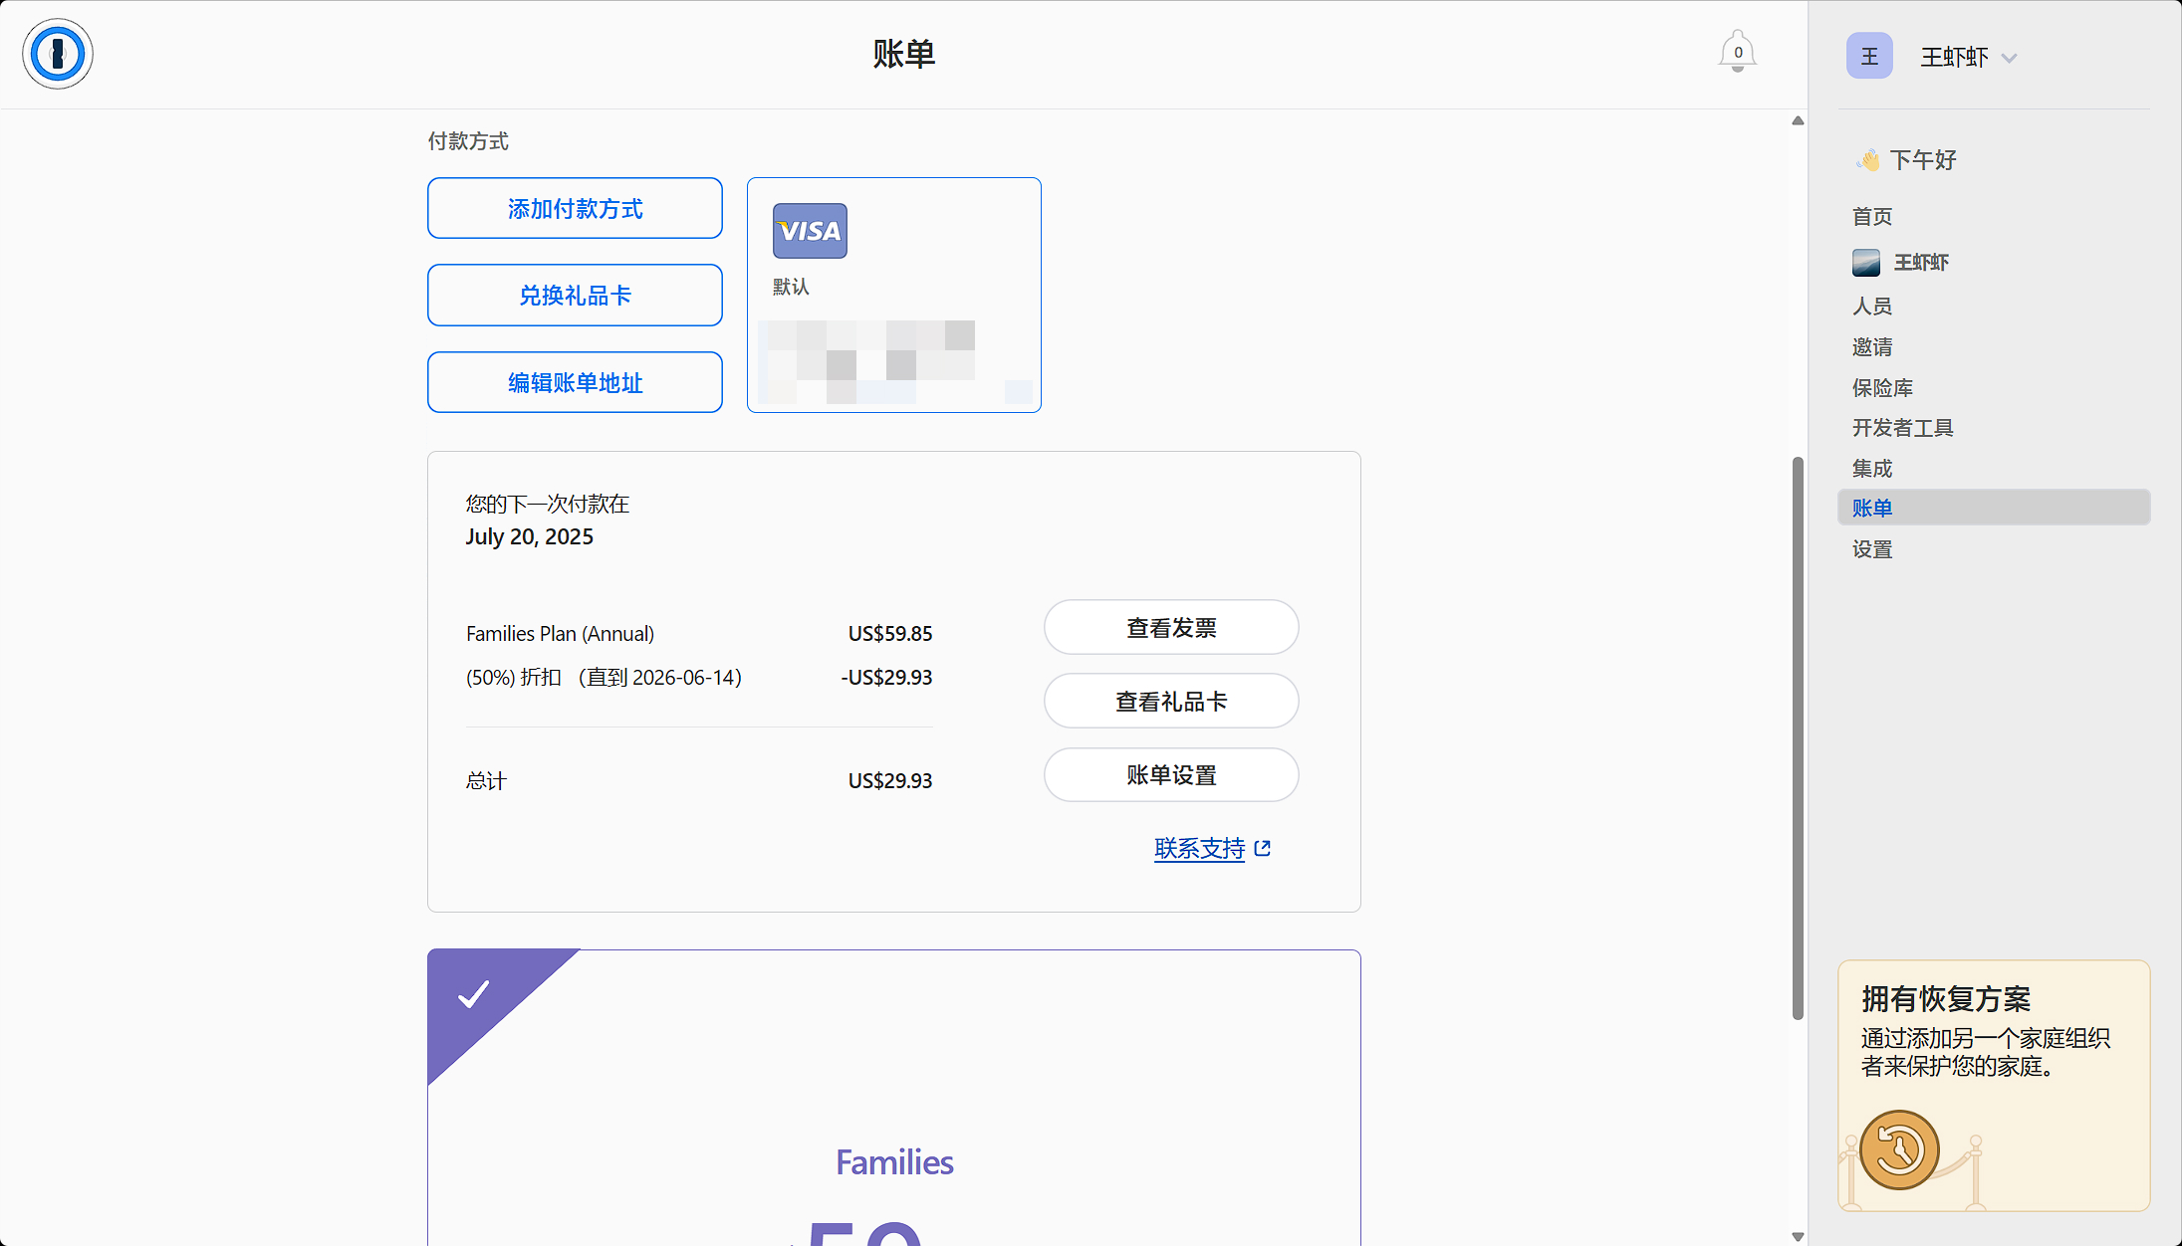Screen dimensions: 2182x1246
Task: Click the 默认 label on the card
Action: click(x=791, y=287)
